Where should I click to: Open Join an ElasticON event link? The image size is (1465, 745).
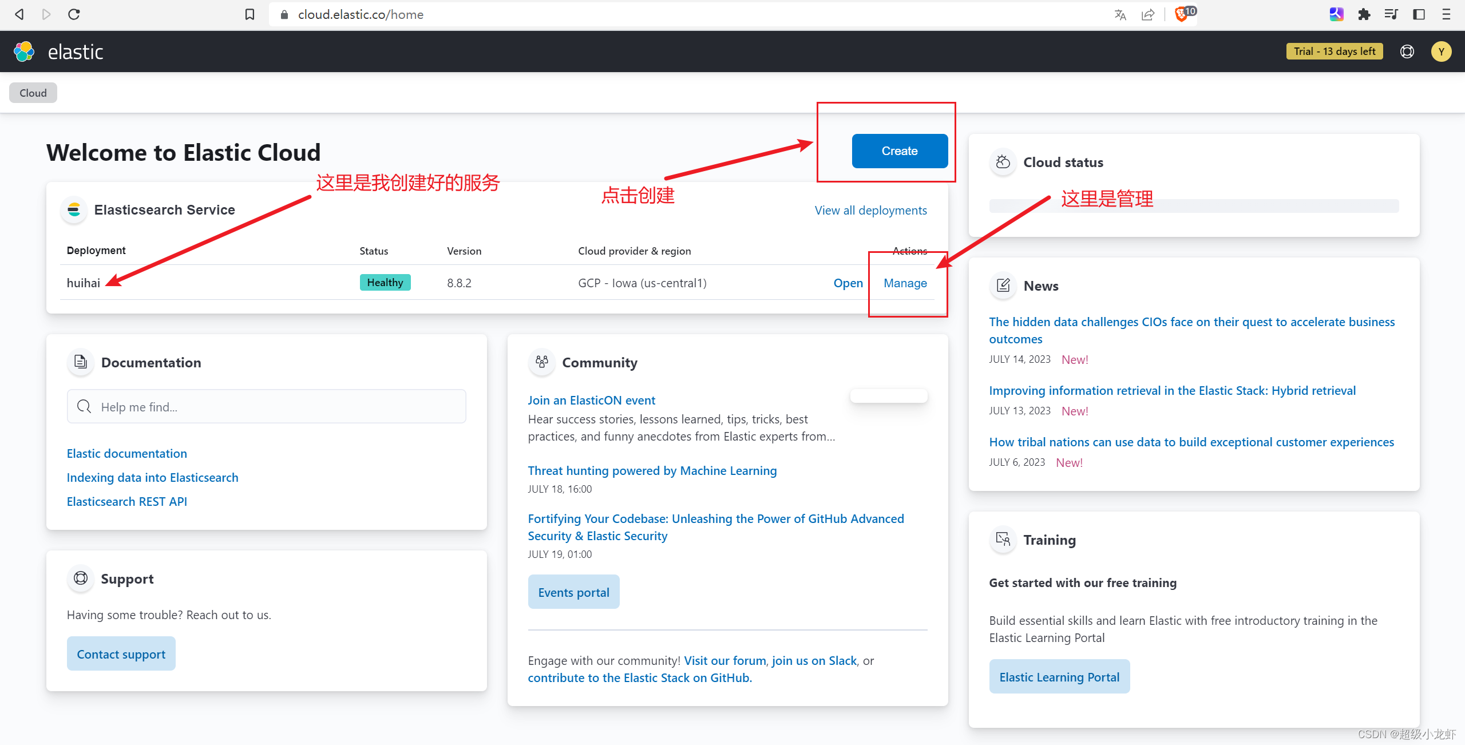coord(592,400)
